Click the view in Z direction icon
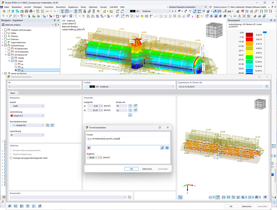The height and width of the screenshot is (210, 277). coord(270,11)
